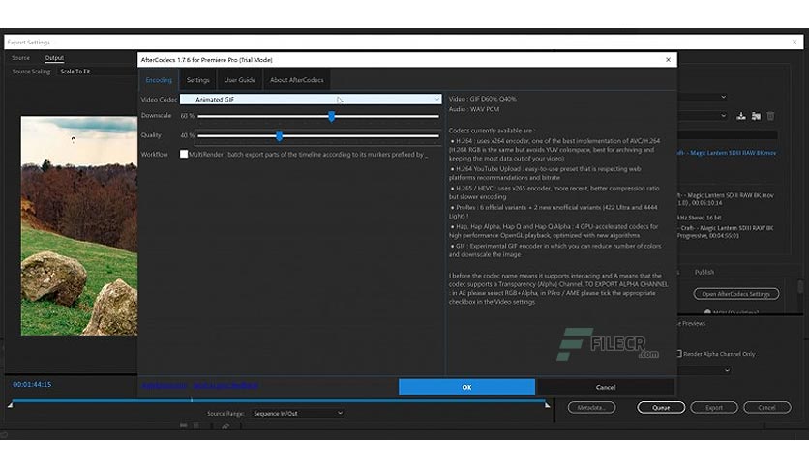Image resolution: width=809 pixels, height=468 pixels.
Task: Click the timeline In point marker
Action: click(x=10, y=406)
